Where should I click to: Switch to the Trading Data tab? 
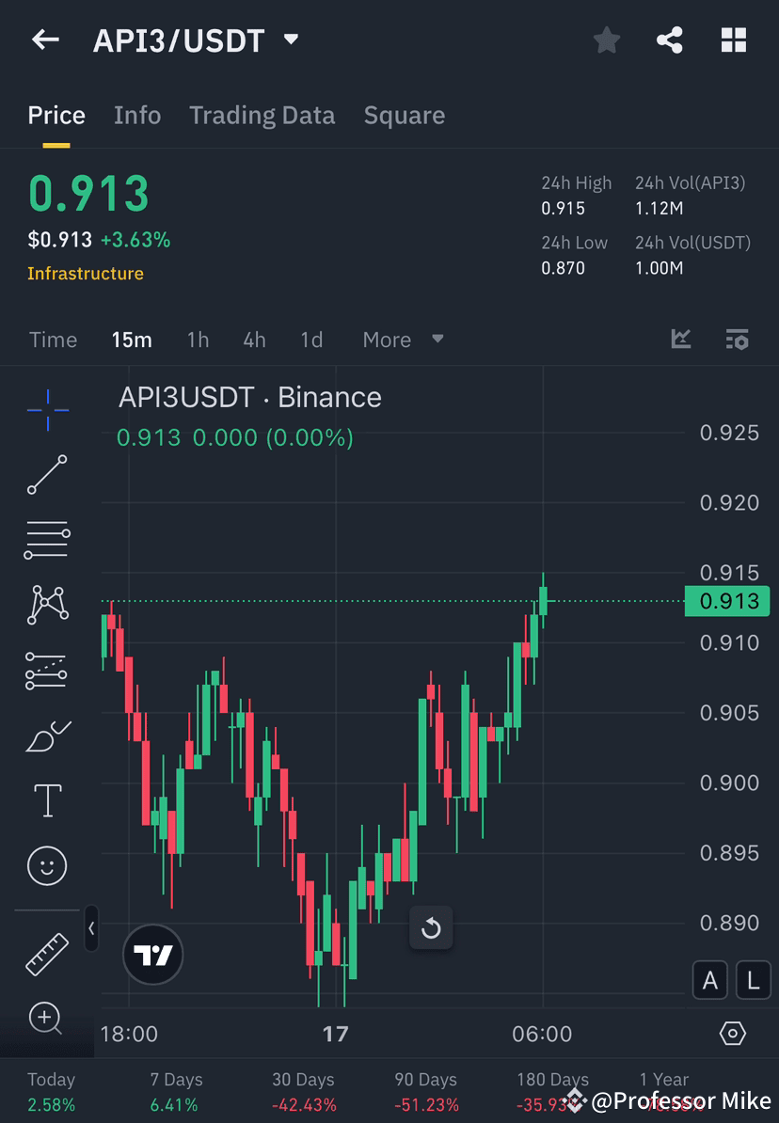262,115
